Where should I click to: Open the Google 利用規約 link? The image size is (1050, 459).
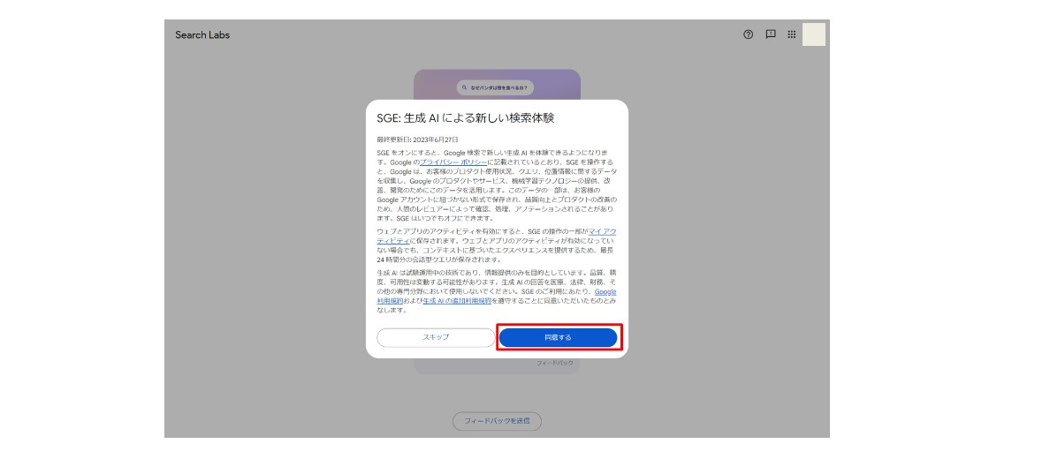[605, 291]
